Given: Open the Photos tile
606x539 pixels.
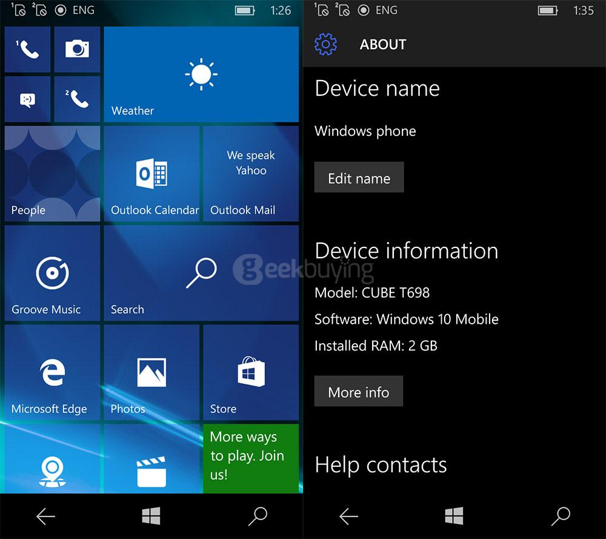Looking at the screenshot, I should [151, 373].
